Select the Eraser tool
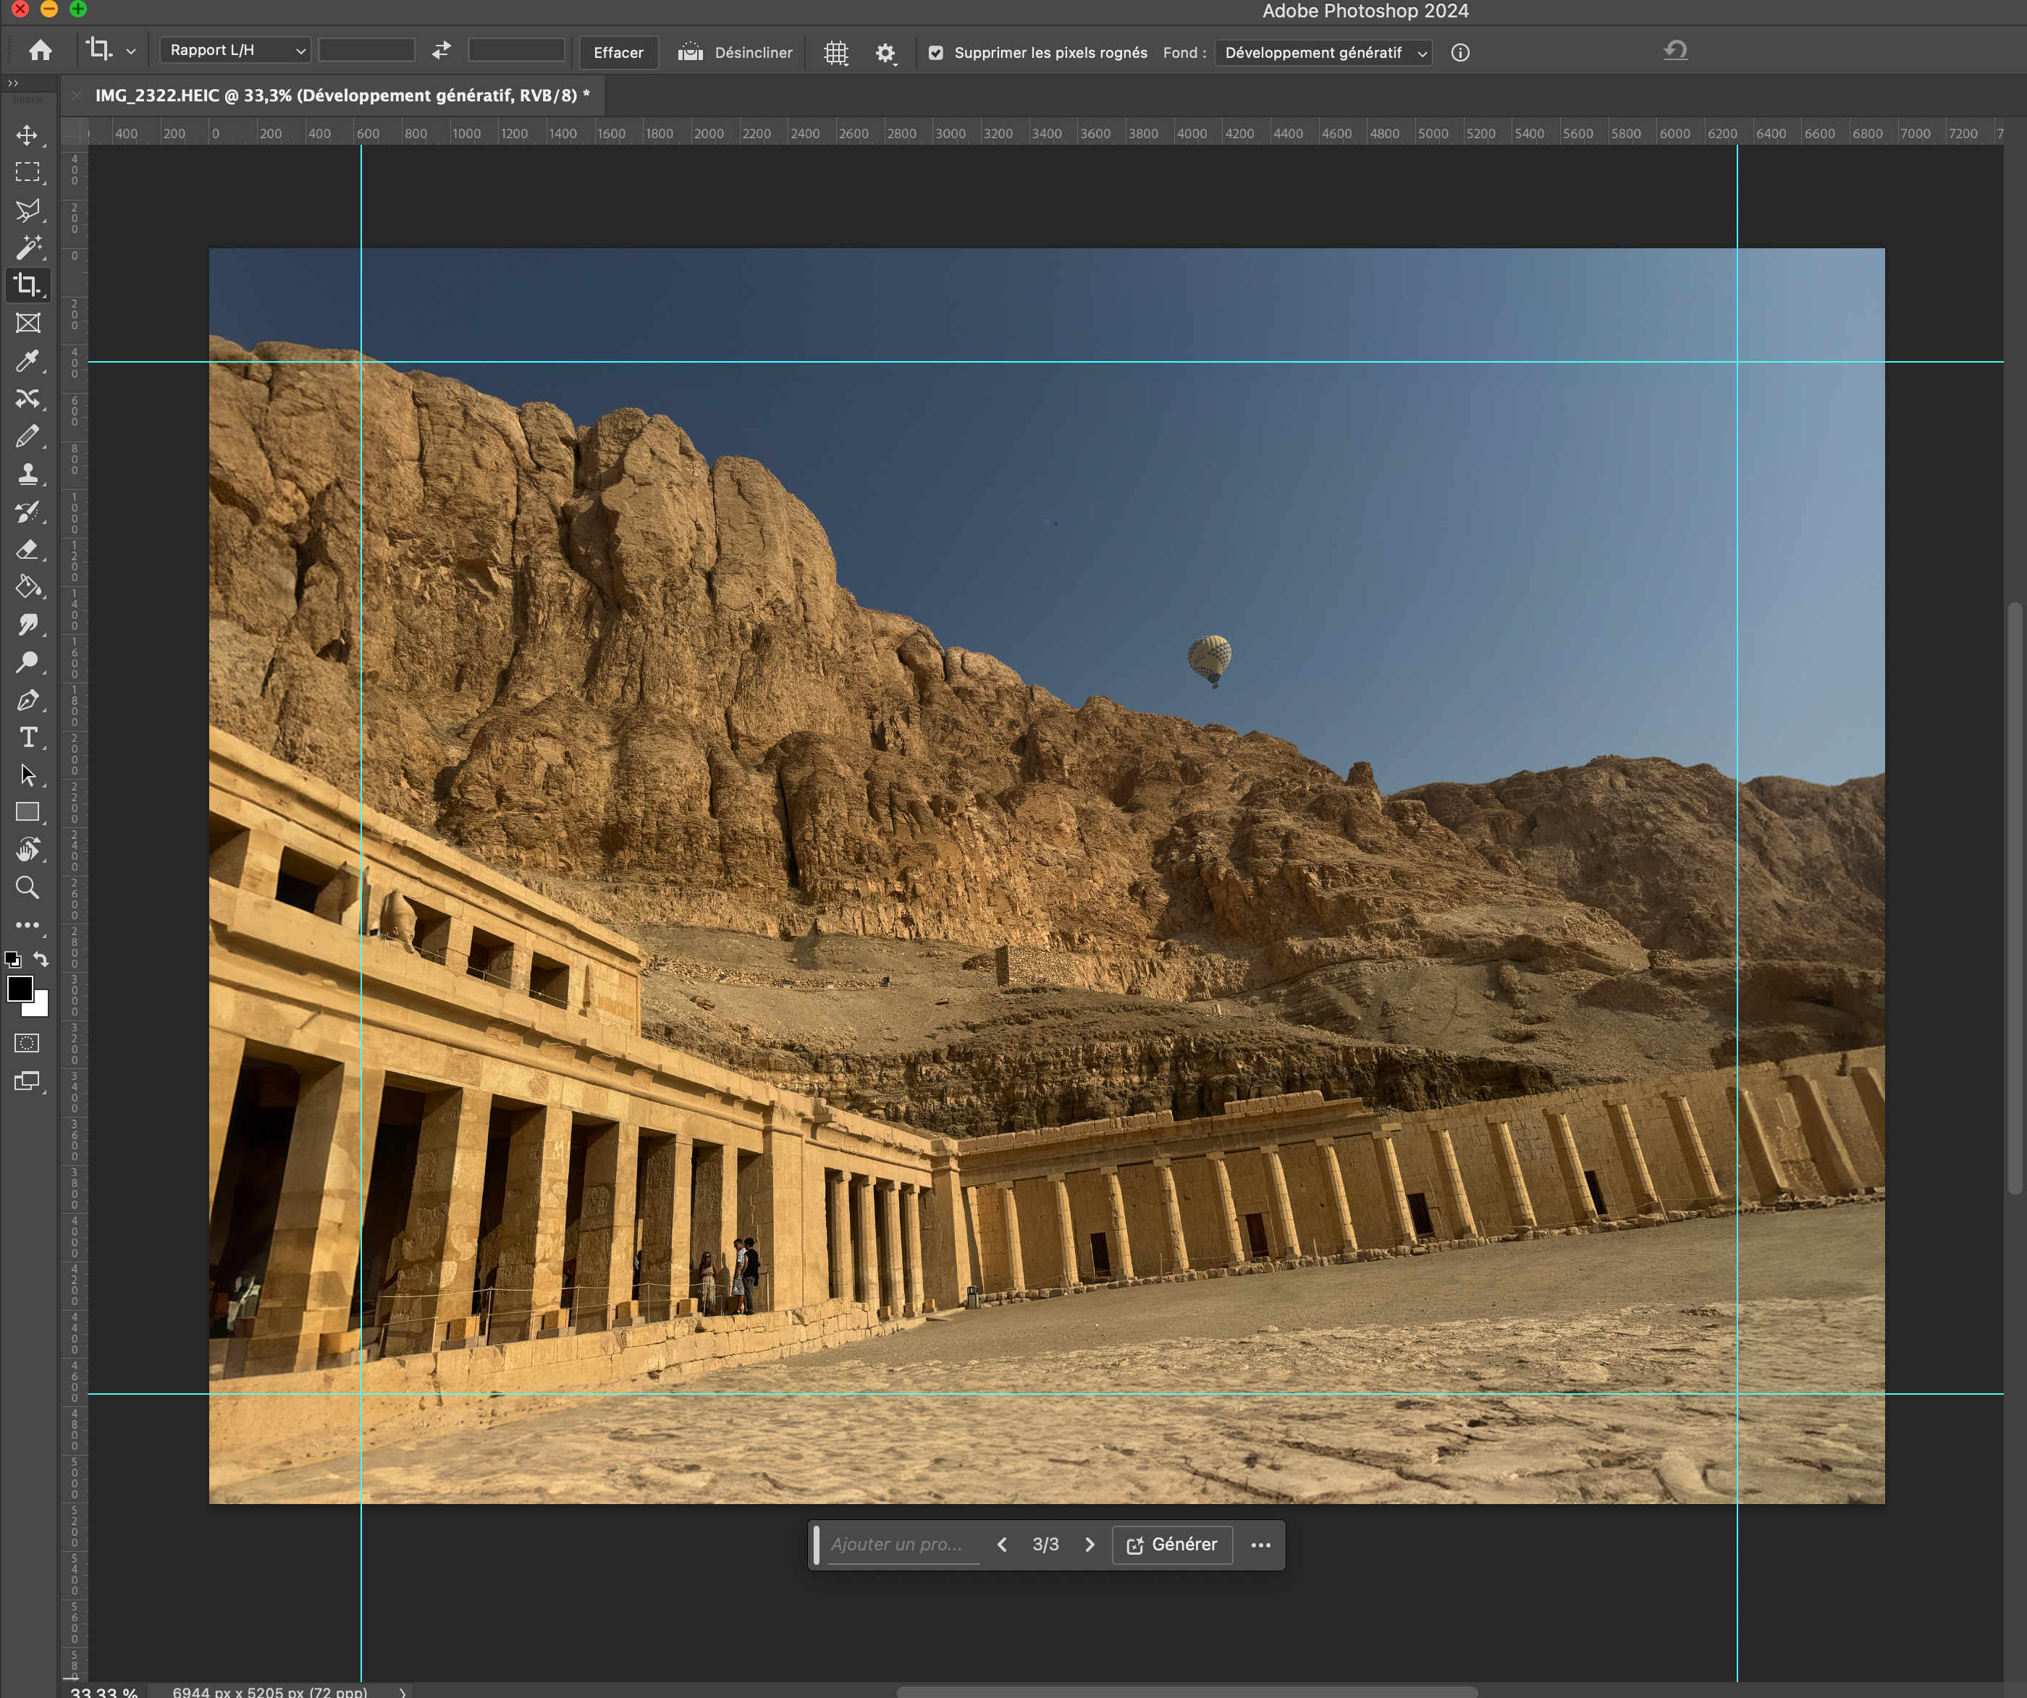The image size is (2027, 1698). pos(28,549)
